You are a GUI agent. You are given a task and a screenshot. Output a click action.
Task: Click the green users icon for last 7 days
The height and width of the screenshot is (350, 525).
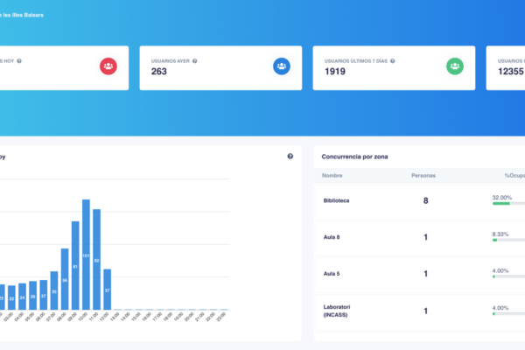454,66
